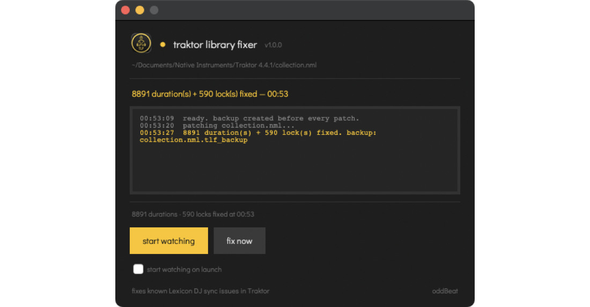Click the "fix now" button

click(239, 241)
